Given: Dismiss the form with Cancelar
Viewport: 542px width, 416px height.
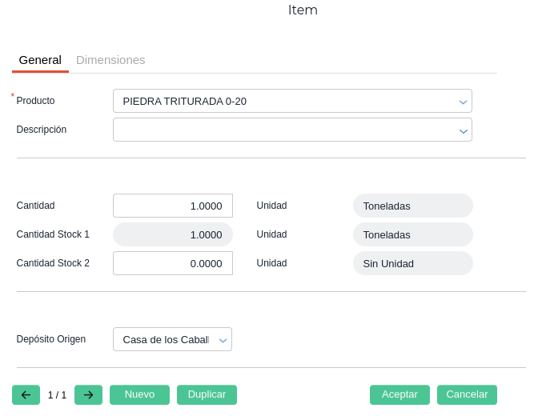Looking at the screenshot, I should click(x=467, y=394).
